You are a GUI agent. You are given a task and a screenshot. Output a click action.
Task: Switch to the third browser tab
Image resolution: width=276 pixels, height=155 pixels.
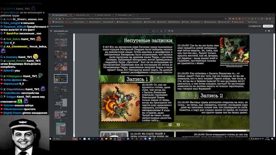point(103,15)
